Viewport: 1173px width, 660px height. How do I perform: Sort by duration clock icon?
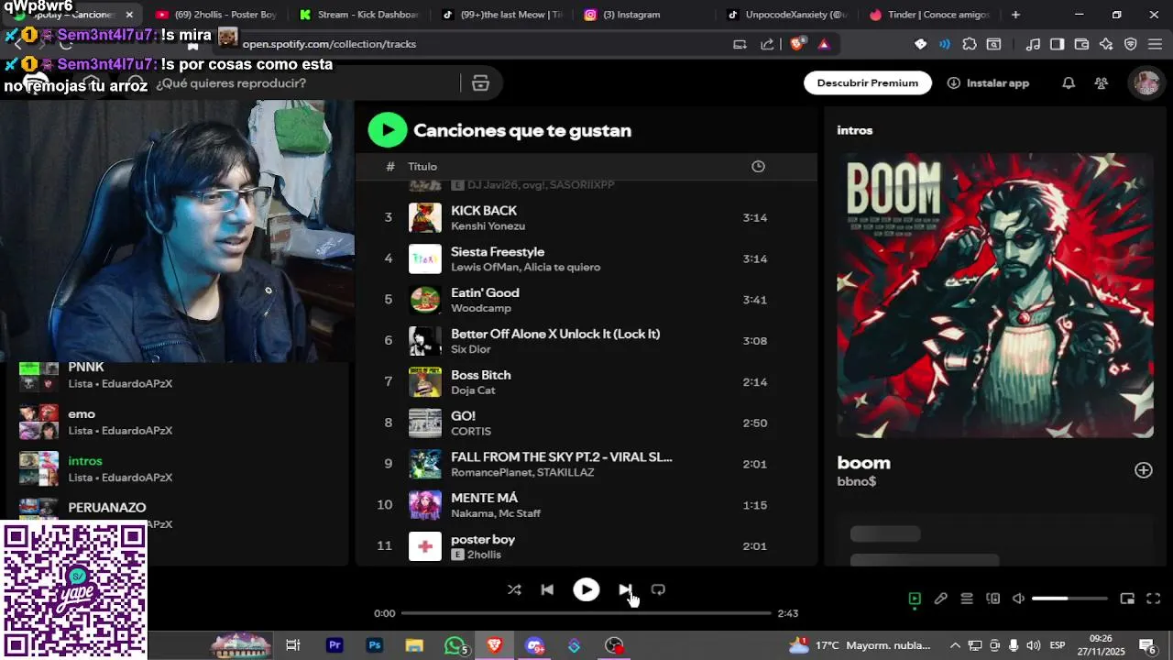(758, 166)
